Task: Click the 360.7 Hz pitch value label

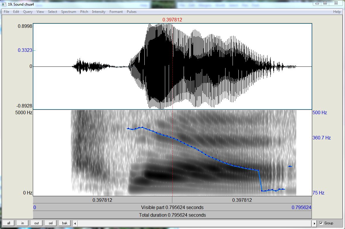Action: [x=322, y=138]
